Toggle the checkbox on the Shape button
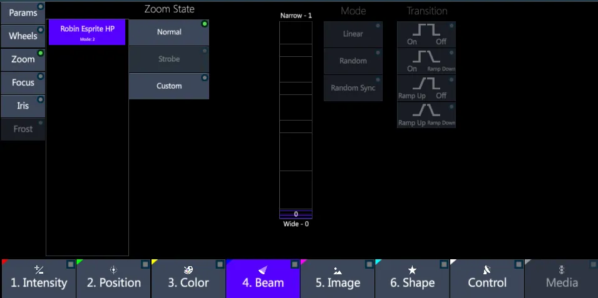 [x=445, y=264]
